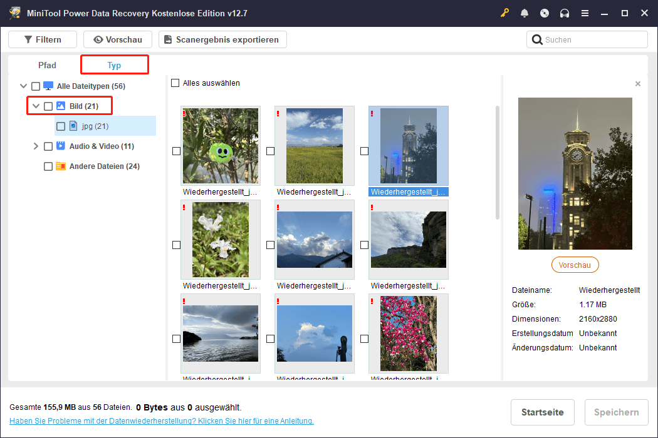
Task: Check the Audio & Video (11) checkbox
Action: pyautogui.click(x=48, y=146)
